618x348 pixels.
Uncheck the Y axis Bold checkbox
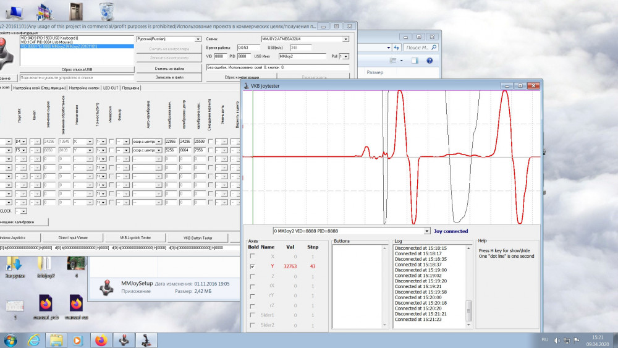pyautogui.click(x=252, y=266)
